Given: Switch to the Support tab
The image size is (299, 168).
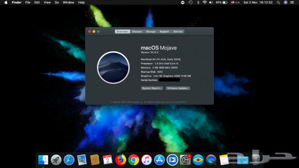Looking at the screenshot, I should pos(164,32).
